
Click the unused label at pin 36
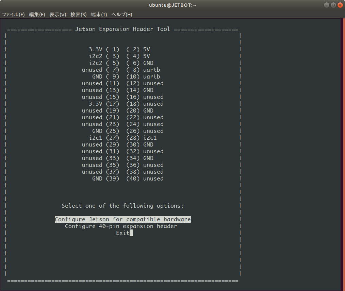tap(153, 165)
